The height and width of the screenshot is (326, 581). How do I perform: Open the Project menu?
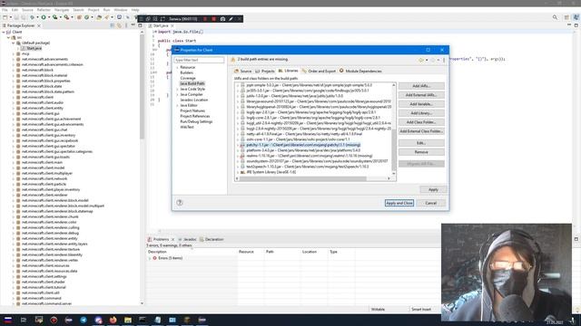point(94,10)
